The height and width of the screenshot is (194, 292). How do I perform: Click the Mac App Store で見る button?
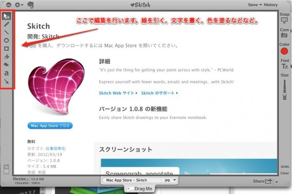[x=50, y=125]
